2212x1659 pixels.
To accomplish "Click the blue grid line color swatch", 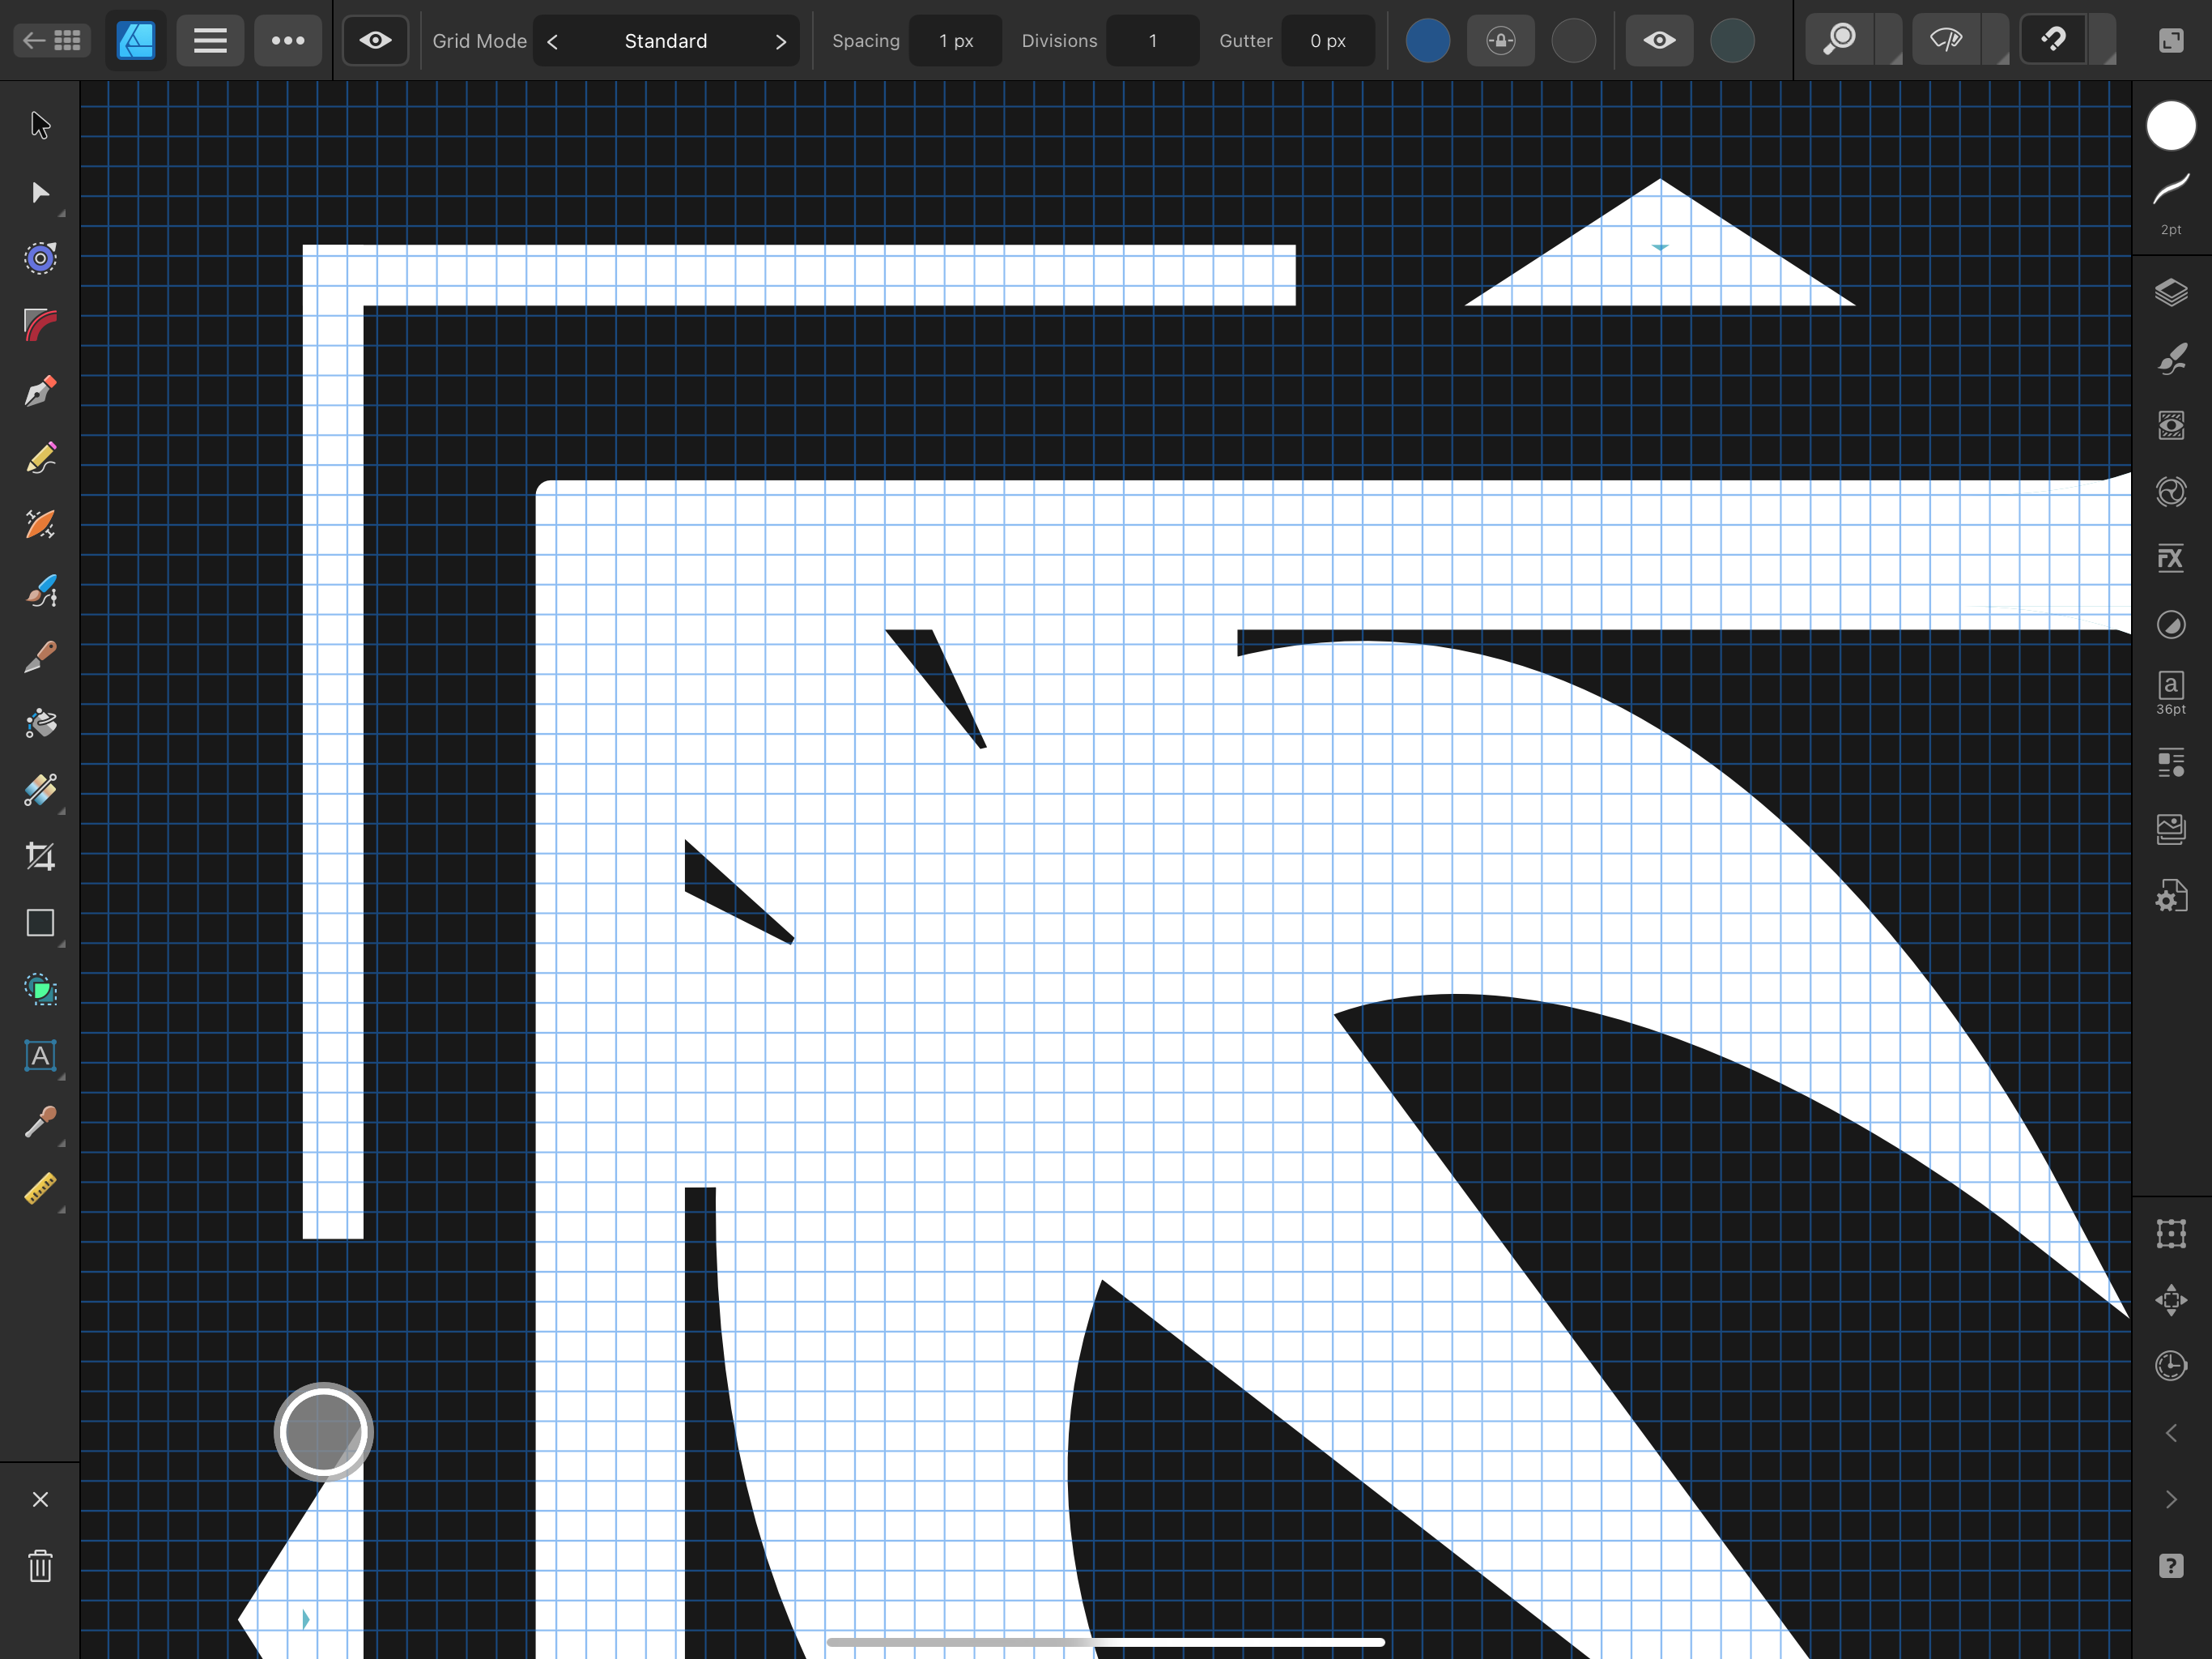I will tap(1427, 40).
